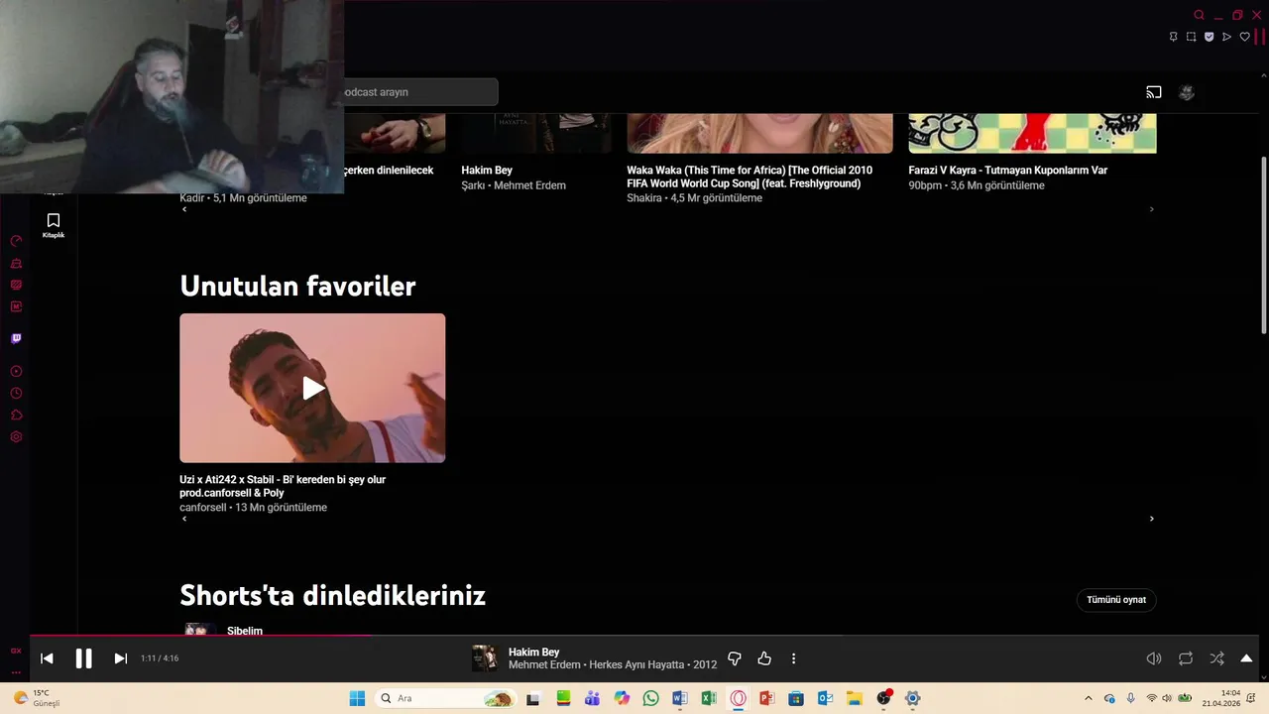Image resolution: width=1269 pixels, height=714 pixels.
Task: Click the Hakim Bey album art thumbnail
Action: coord(485,658)
